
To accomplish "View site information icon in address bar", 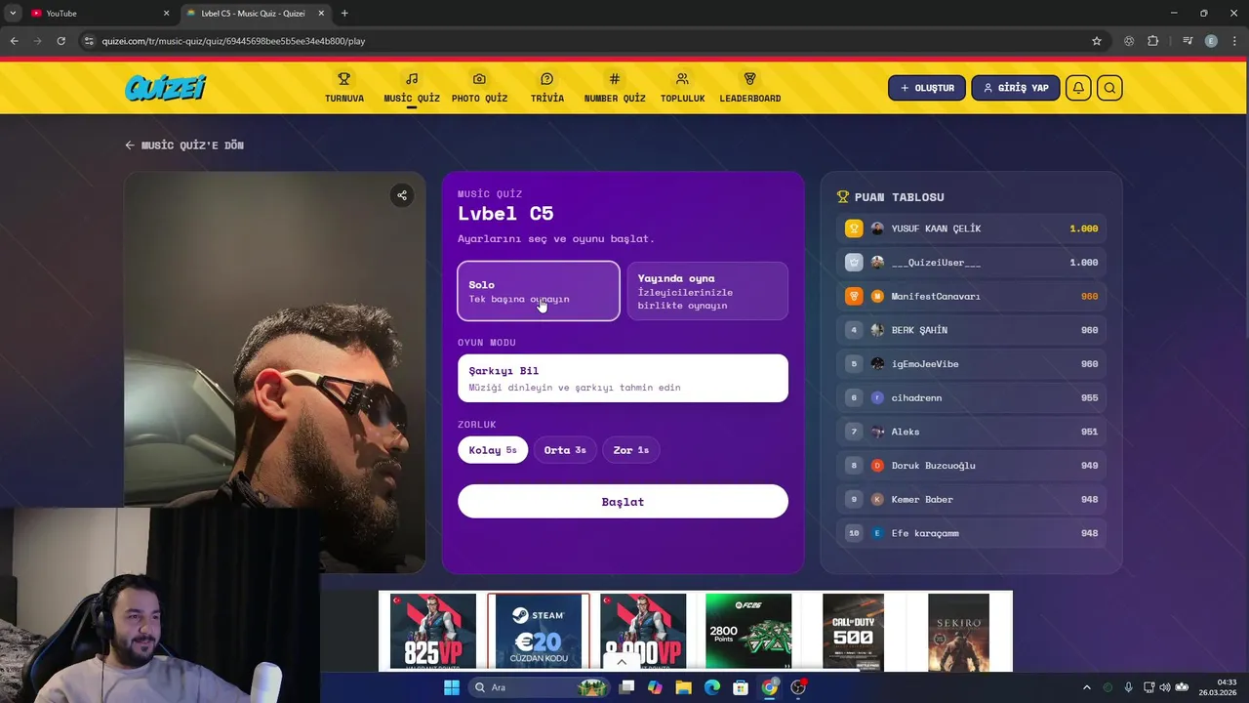I will coord(89,41).
